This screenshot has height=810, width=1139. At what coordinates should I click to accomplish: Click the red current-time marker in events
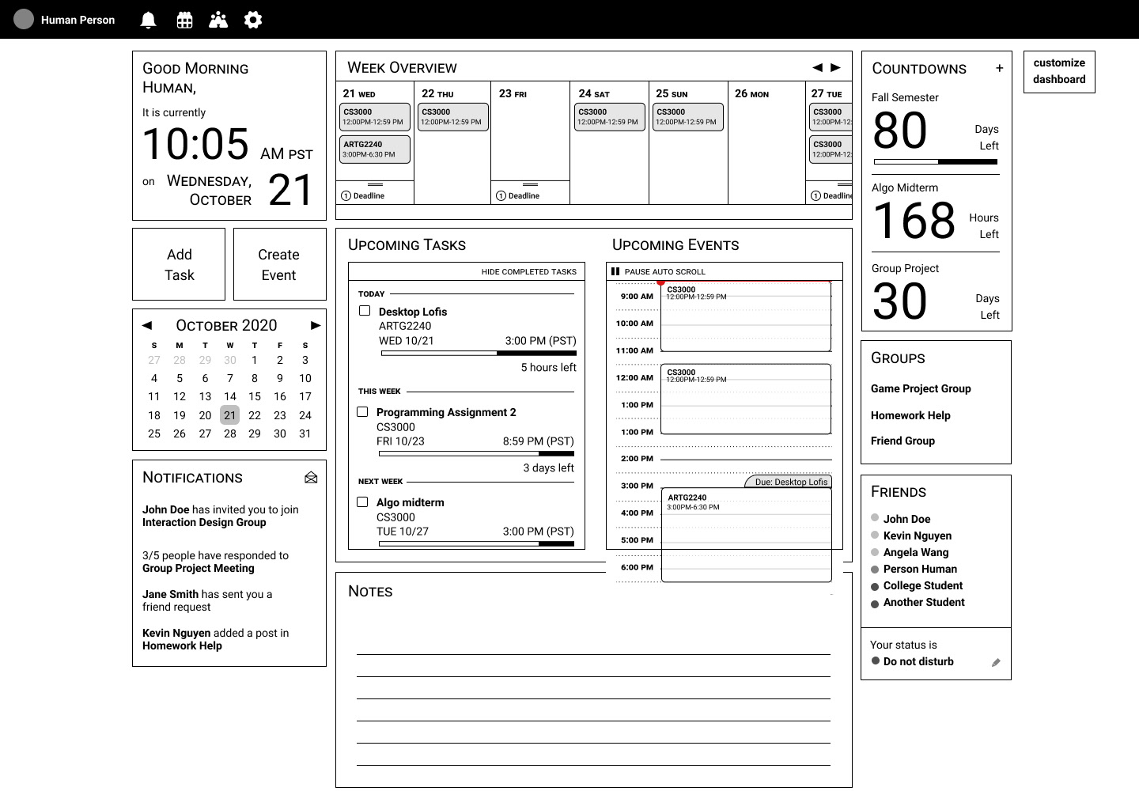(x=660, y=282)
